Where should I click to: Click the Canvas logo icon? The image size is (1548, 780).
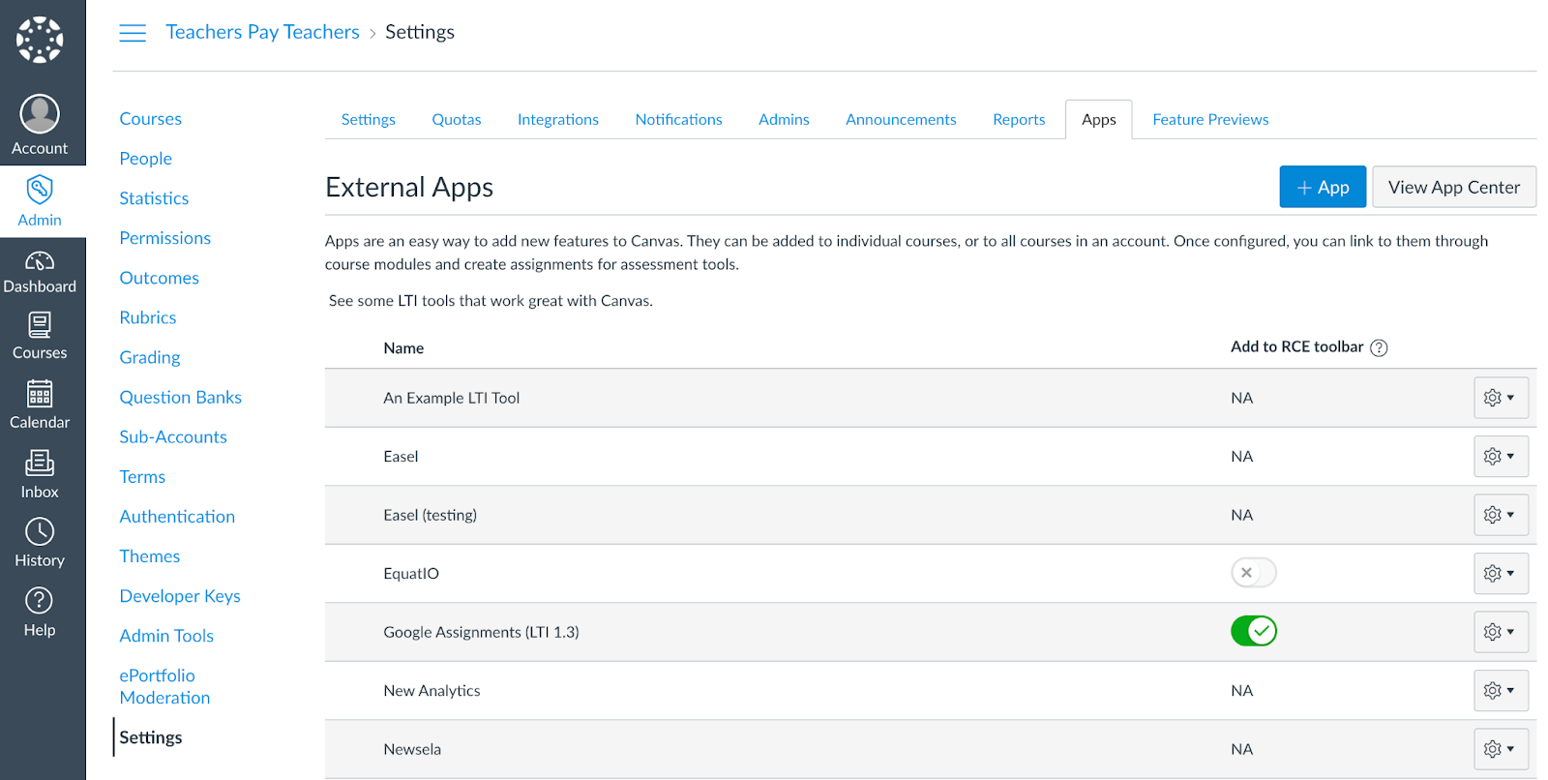click(x=40, y=40)
